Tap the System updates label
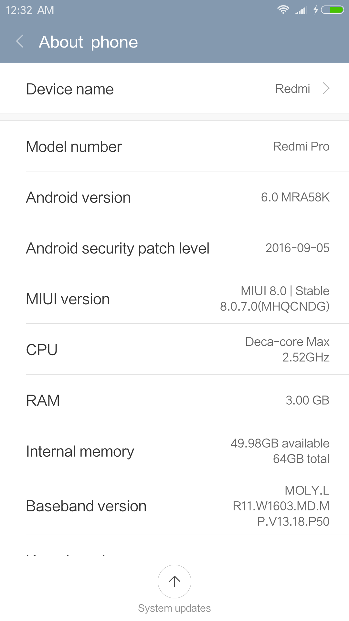This screenshot has width=349, height=621. click(174, 608)
